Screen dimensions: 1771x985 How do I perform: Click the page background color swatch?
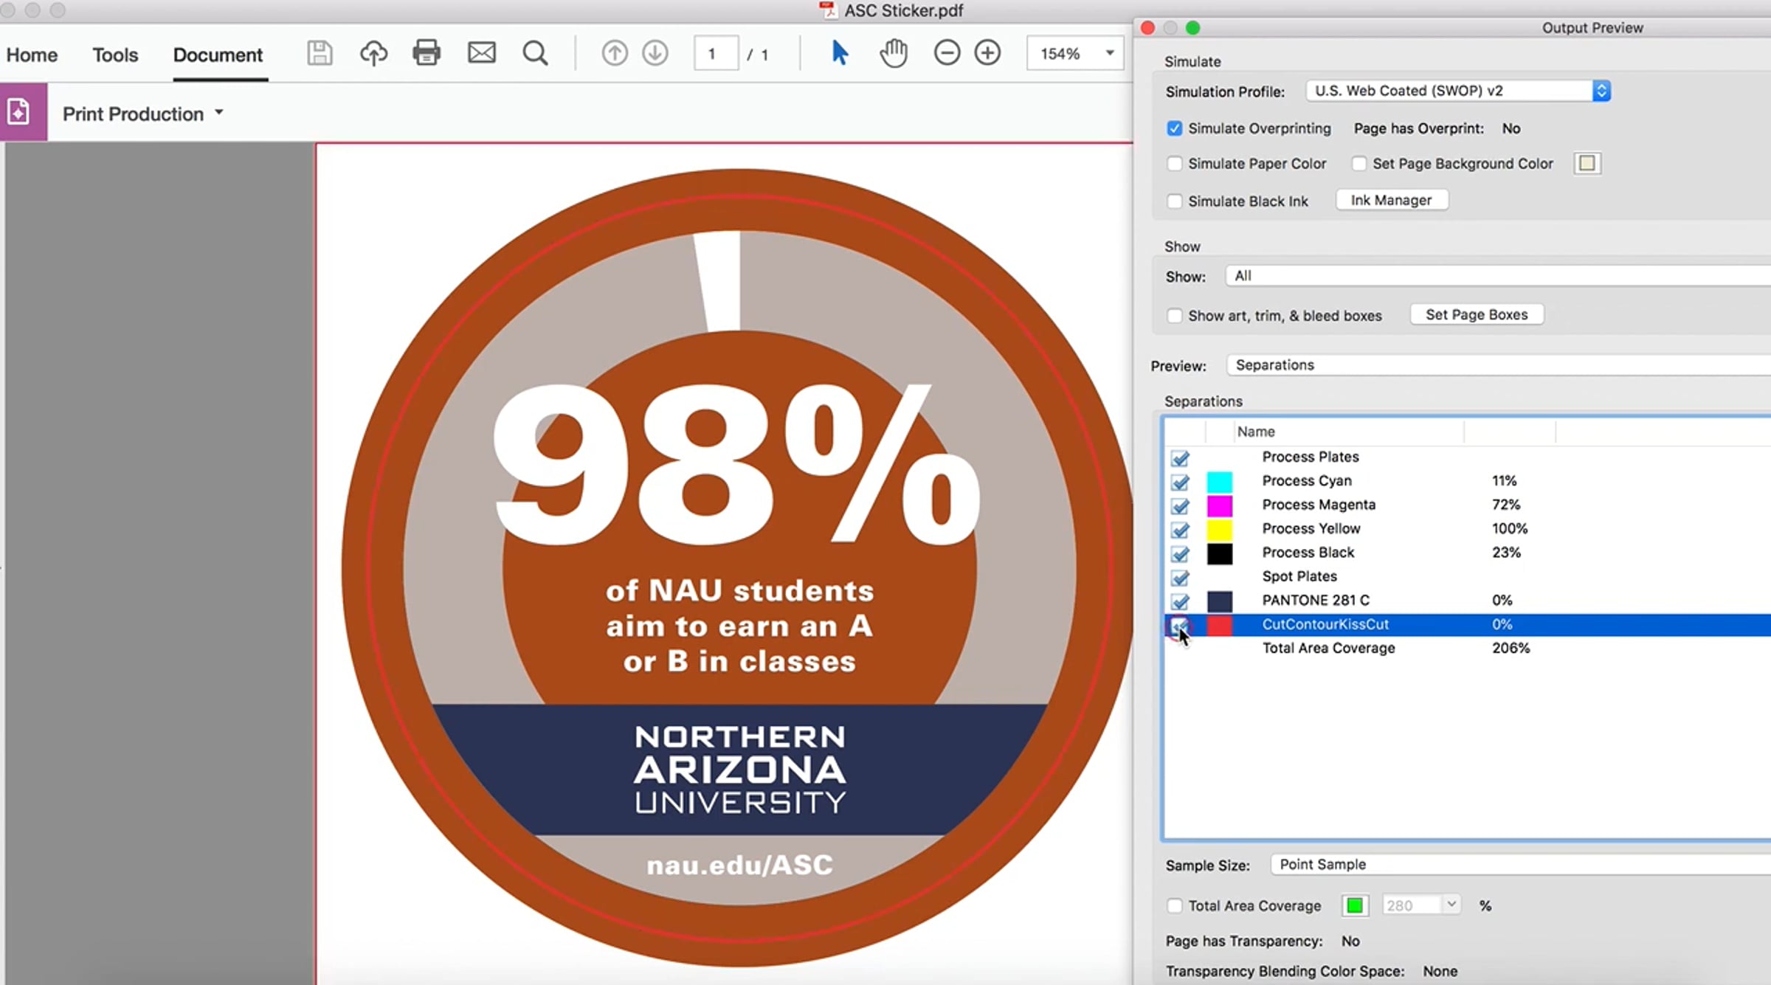(x=1587, y=163)
